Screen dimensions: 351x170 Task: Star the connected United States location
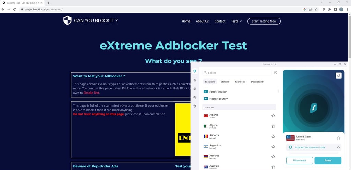click(338, 138)
